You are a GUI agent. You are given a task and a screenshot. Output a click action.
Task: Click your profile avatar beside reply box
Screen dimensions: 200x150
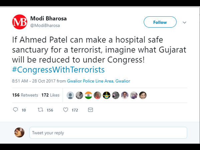pyautogui.click(x=20, y=132)
